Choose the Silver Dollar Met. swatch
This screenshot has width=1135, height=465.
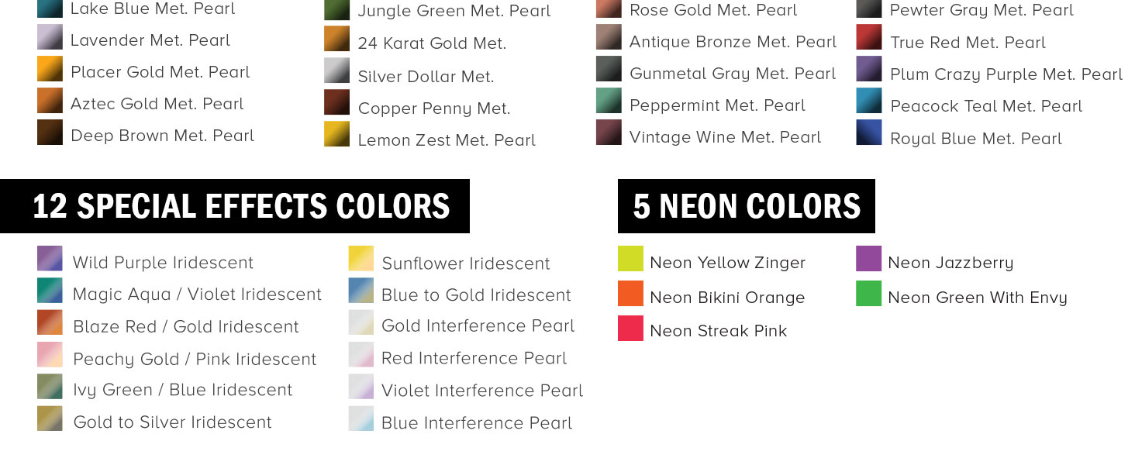[336, 71]
